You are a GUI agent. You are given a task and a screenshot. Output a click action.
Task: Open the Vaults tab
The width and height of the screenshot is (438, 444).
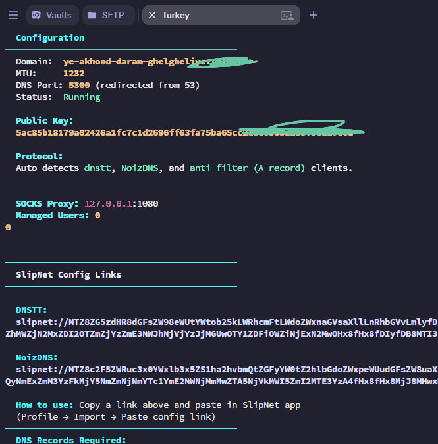[52, 15]
